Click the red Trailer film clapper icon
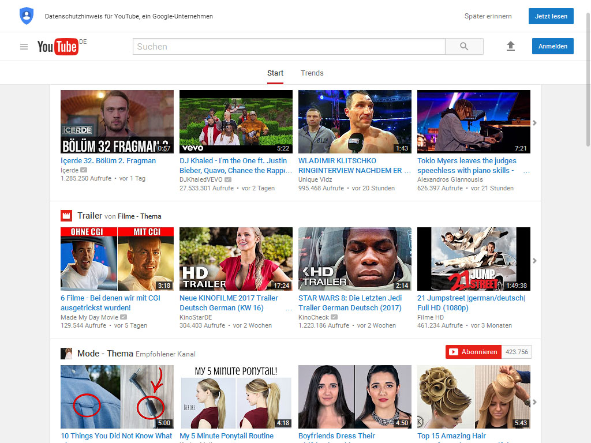 coord(66,216)
